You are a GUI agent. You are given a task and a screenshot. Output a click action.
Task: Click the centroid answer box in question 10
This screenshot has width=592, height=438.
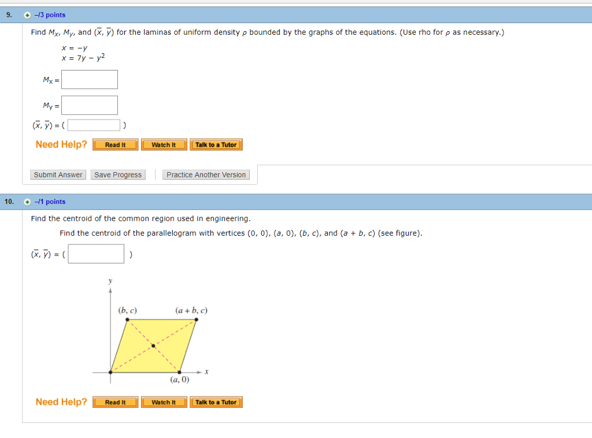pyautogui.click(x=96, y=253)
